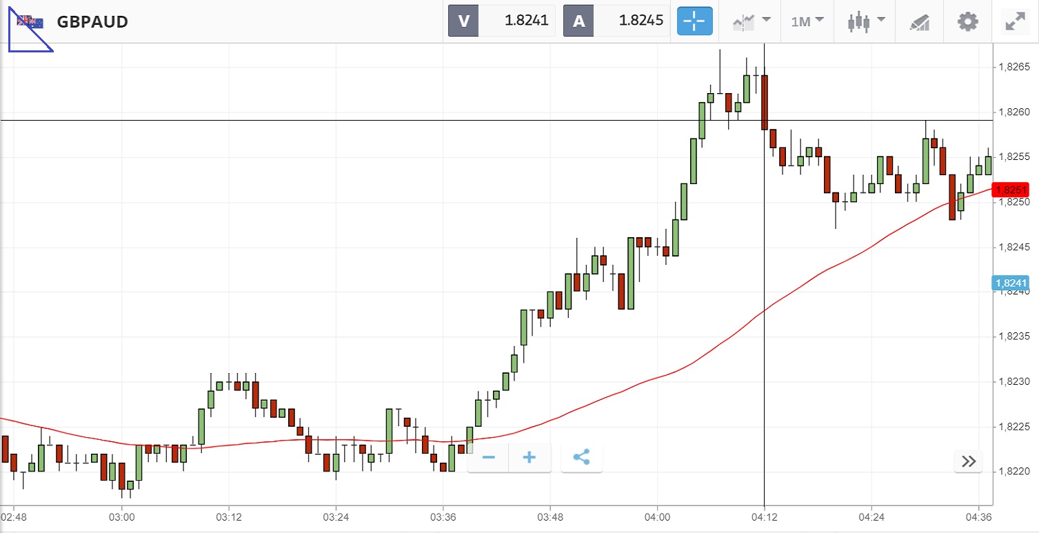1039x533 pixels.
Task: Open the drawing tools and indicators
Action: pos(919,21)
